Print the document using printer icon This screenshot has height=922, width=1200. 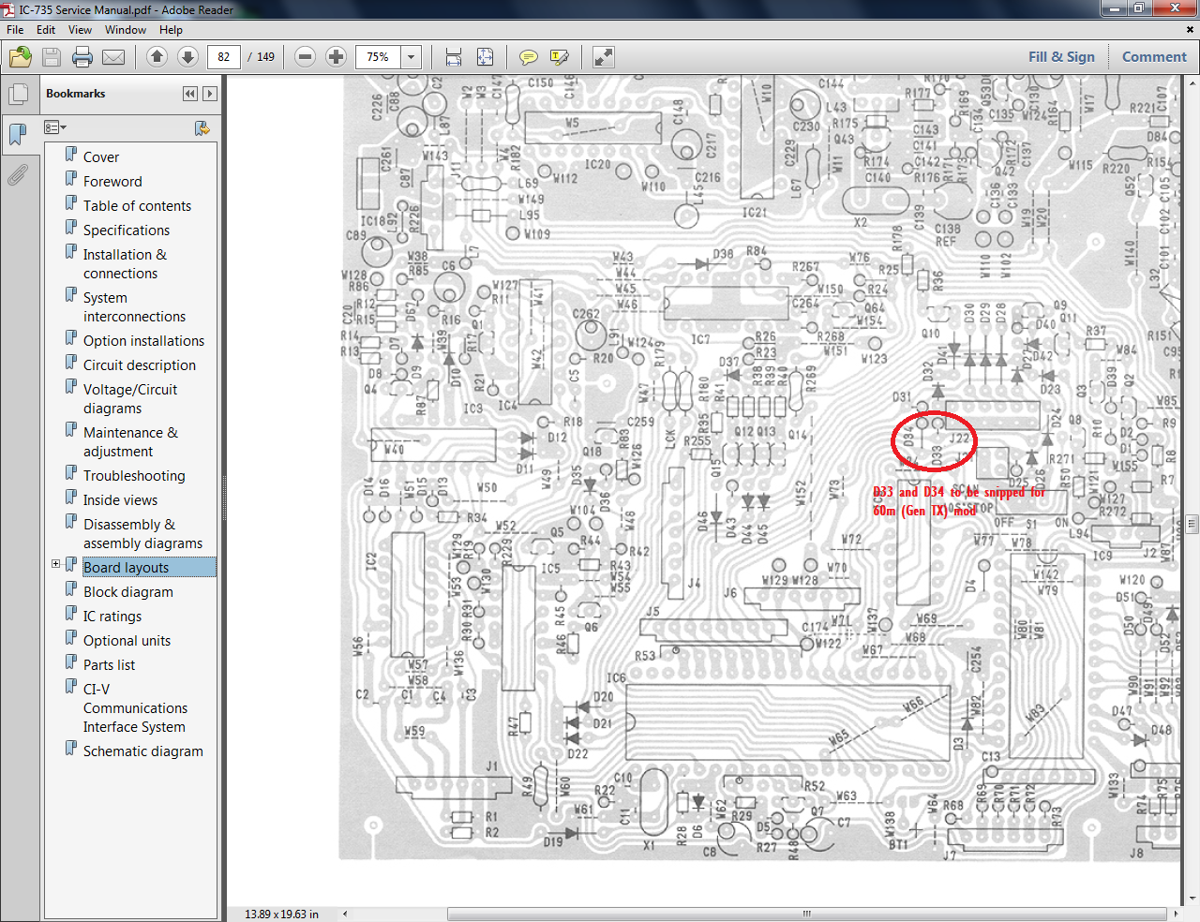click(82, 57)
